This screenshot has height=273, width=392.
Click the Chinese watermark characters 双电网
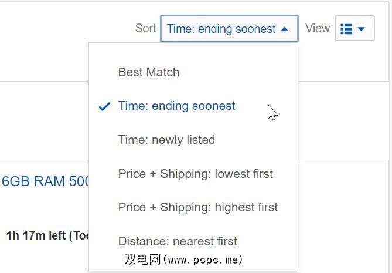pyautogui.click(x=142, y=259)
